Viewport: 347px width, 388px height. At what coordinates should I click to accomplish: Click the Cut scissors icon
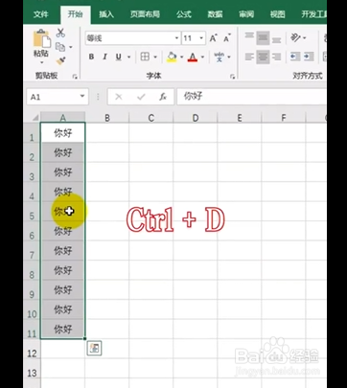(x=60, y=33)
